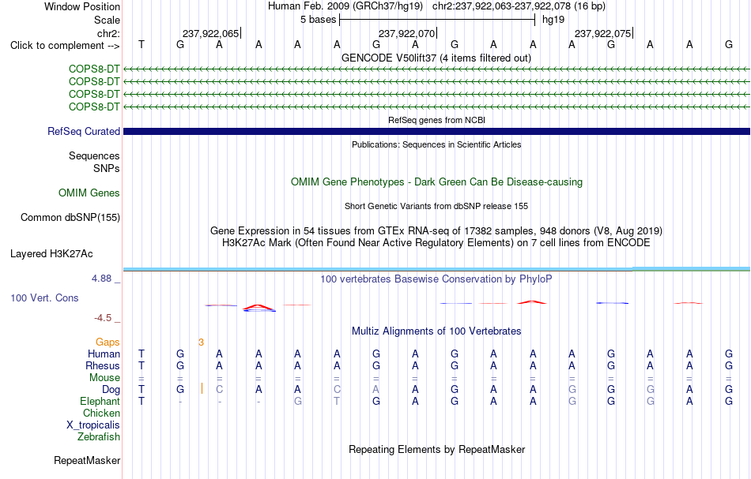Click the orange insertion bar in Dog row
Image resolution: width=751 pixels, height=479 pixels.
click(x=202, y=389)
